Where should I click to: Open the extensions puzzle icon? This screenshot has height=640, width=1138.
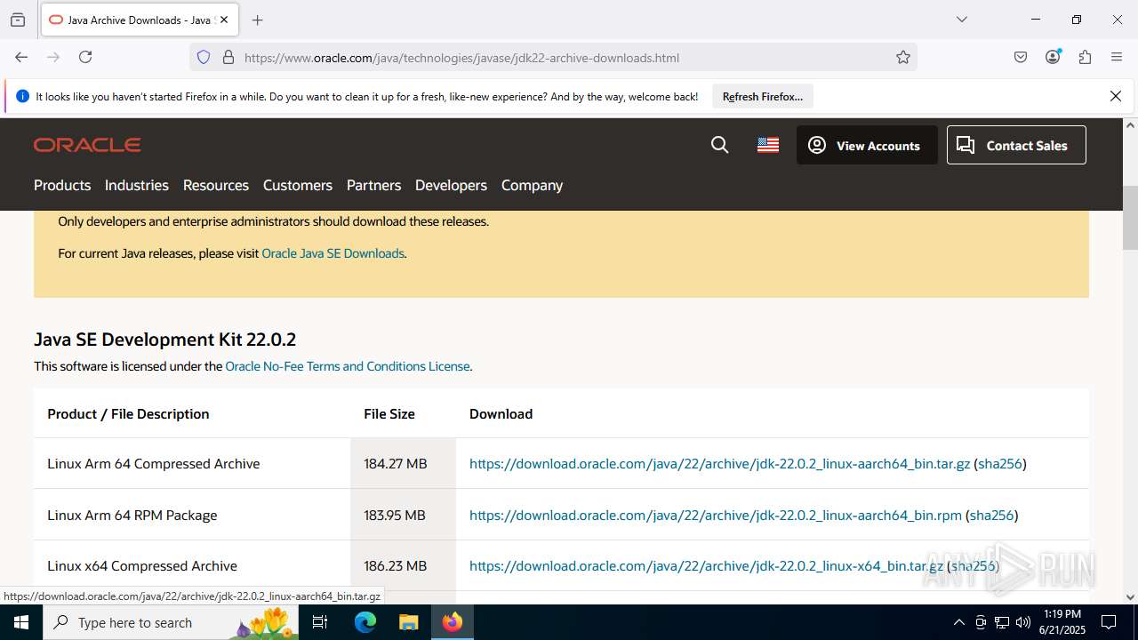pos(1085,57)
